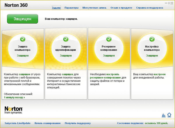Minimize the Norton 360 window
The image size is (175, 128).
tap(166, 3)
